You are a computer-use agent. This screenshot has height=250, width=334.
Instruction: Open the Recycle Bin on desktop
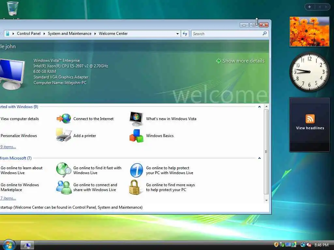click(x=13, y=8)
